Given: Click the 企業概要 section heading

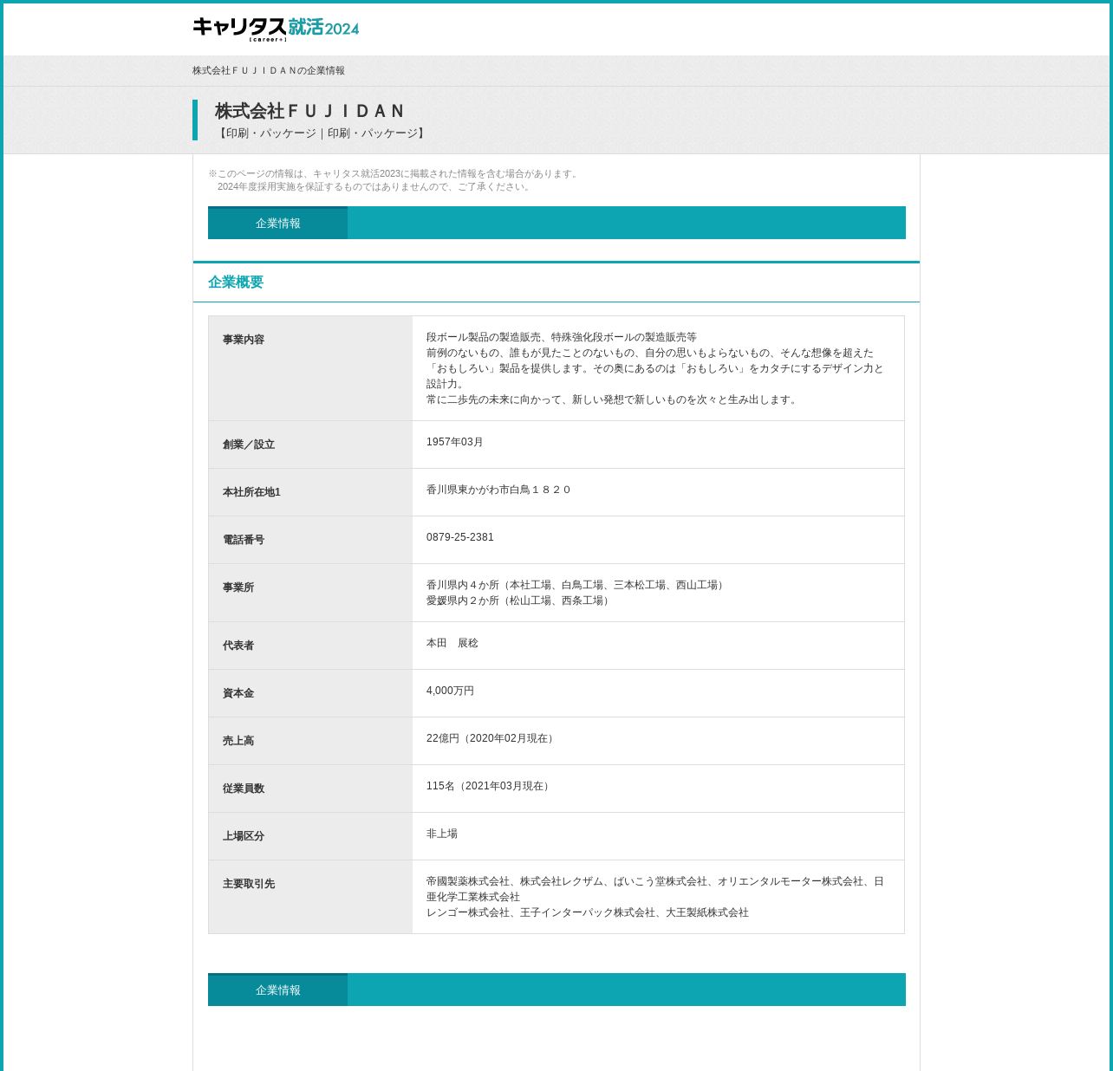Looking at the screenshot, I should pos(236,282).
